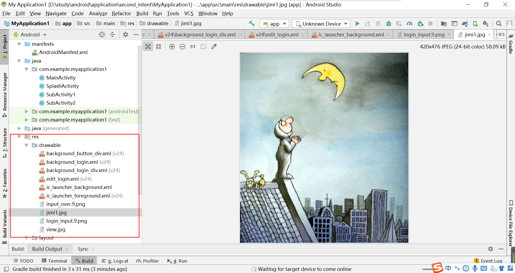Screen dimensions: 515x273
Task: Open the Unknown Device dropdown
Action: pyautogui.click(x=321, y=24)
